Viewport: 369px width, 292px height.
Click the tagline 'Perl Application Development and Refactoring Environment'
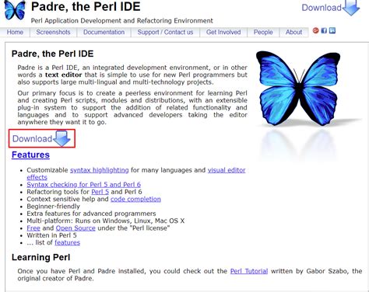point(122,21)
